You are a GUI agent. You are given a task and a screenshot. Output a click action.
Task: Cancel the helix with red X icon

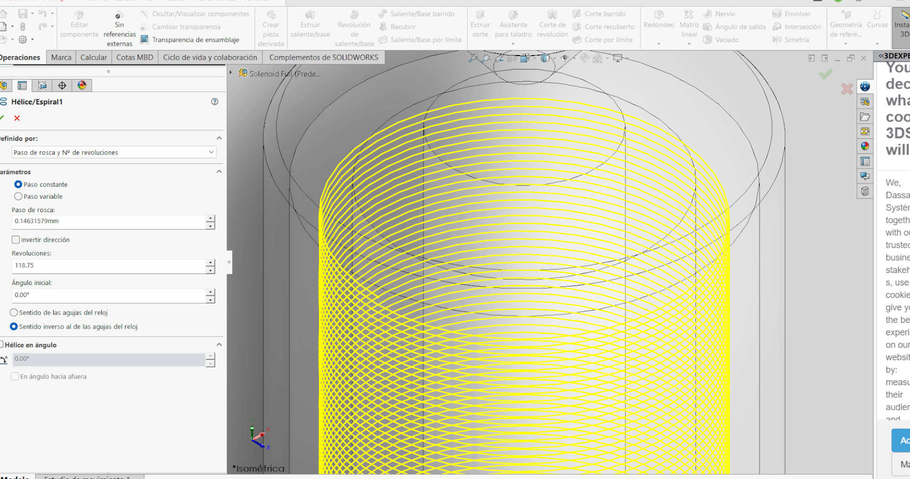click(x=17, y=118)
